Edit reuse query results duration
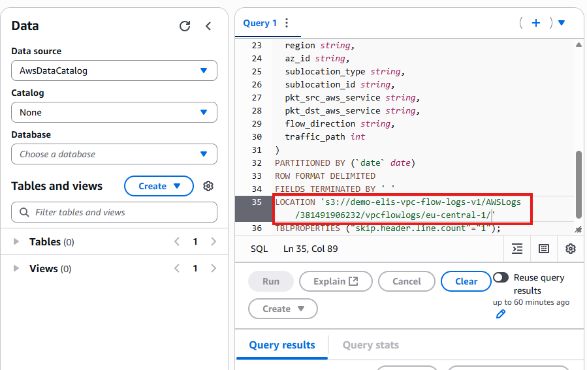Image resolution: width=587 pixels, height=370 pixels. tap(501, 314)
